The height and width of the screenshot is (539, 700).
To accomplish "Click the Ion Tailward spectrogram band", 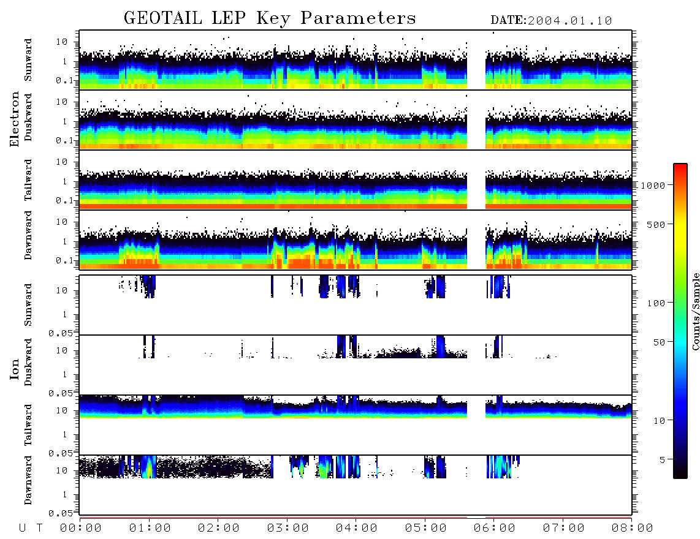I will click(356, 407).
